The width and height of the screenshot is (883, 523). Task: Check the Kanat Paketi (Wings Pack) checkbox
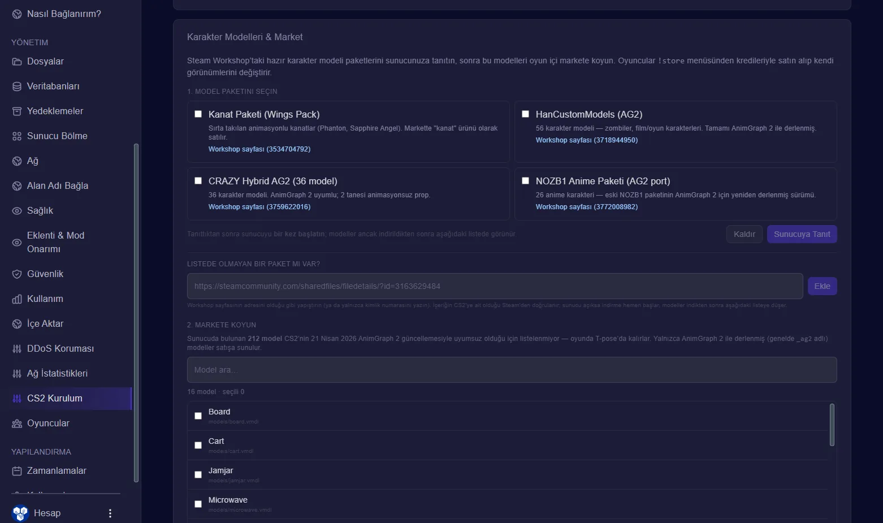coord(198,114)
